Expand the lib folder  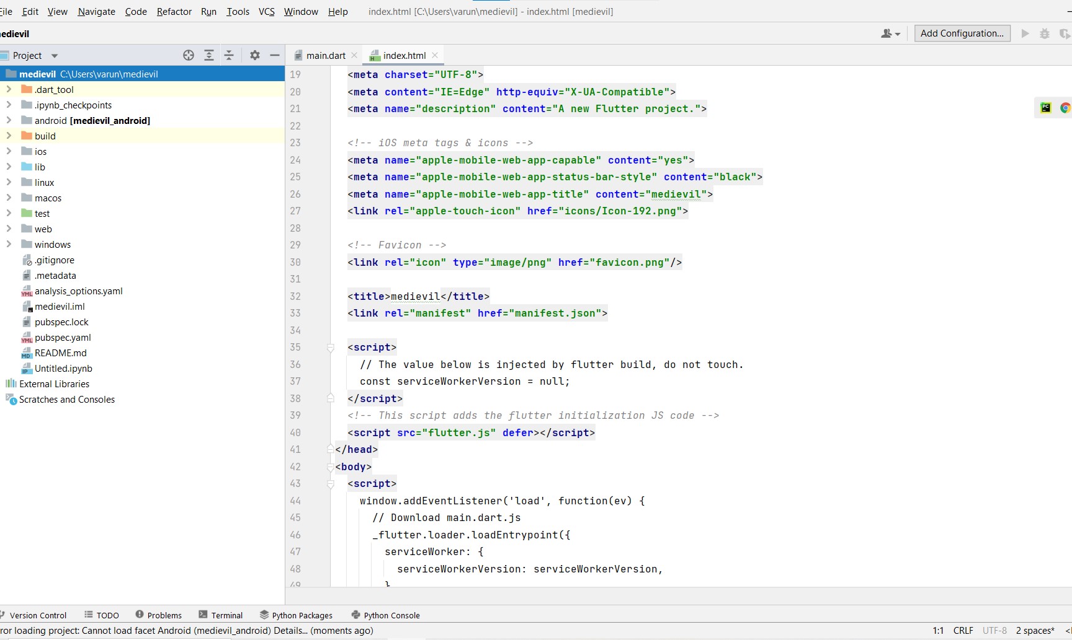click(x=9, y=167)
